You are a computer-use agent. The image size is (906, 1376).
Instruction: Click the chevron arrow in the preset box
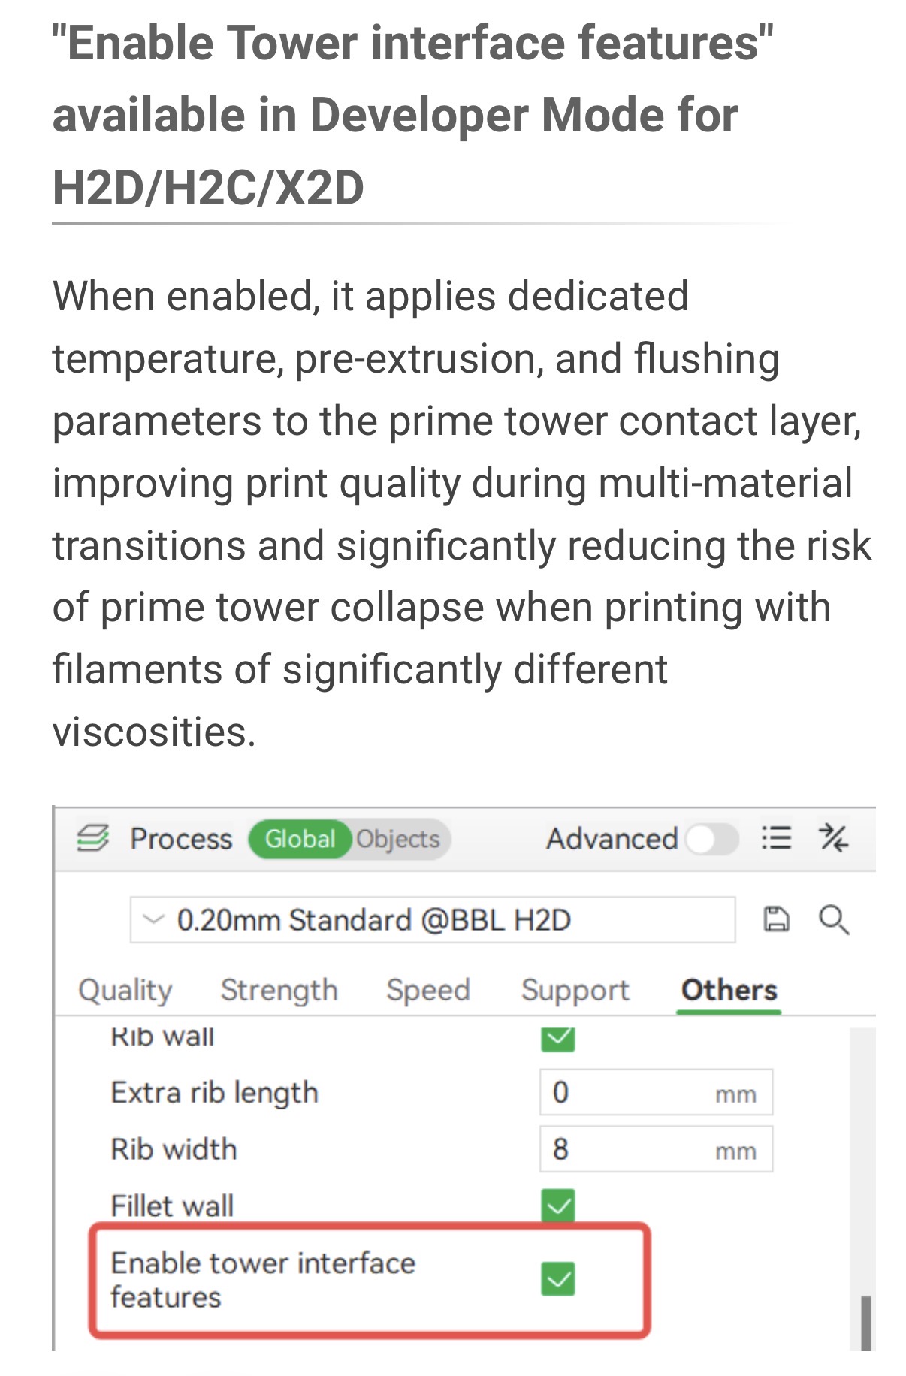coord(153,919)
